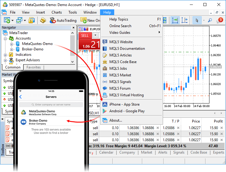Select Help Topics menu entry
Image resolution: width=226 pixels, height=172 pixels.
click(x=132, y=19)
